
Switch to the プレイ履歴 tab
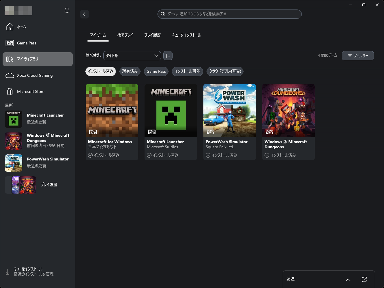tap(153, 35)
